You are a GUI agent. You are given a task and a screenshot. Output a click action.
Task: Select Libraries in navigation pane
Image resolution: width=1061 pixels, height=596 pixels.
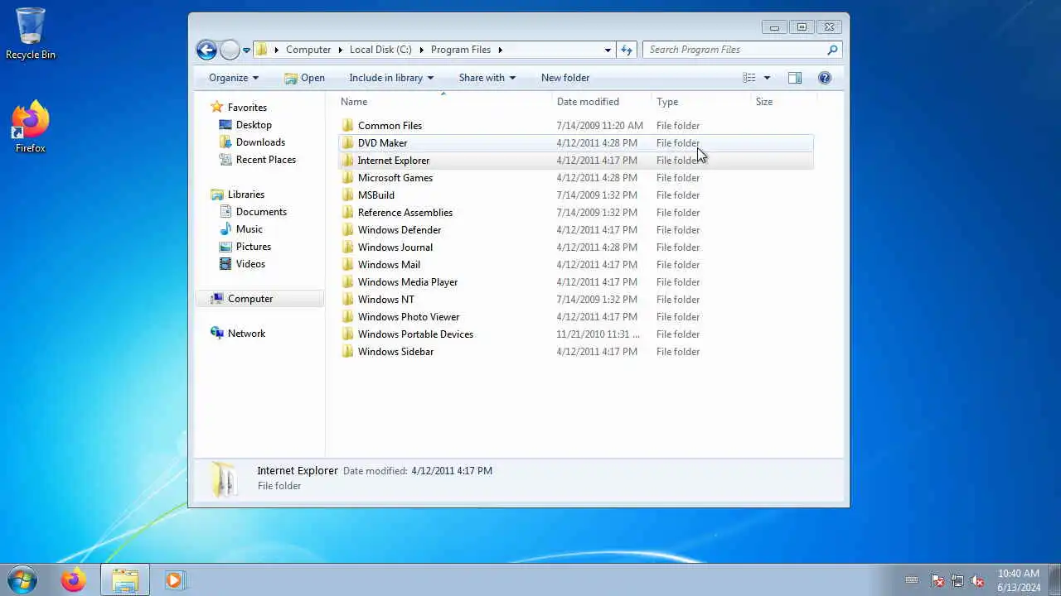coord(246,195)
